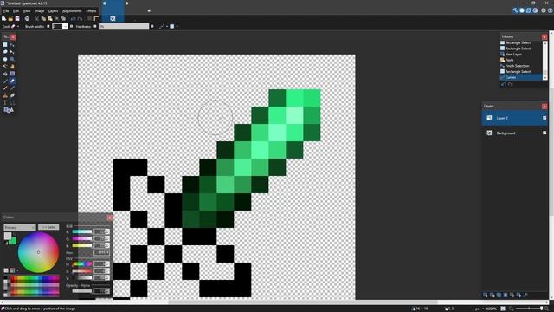Click the color wheel in Colors panel

pos(38,252)
